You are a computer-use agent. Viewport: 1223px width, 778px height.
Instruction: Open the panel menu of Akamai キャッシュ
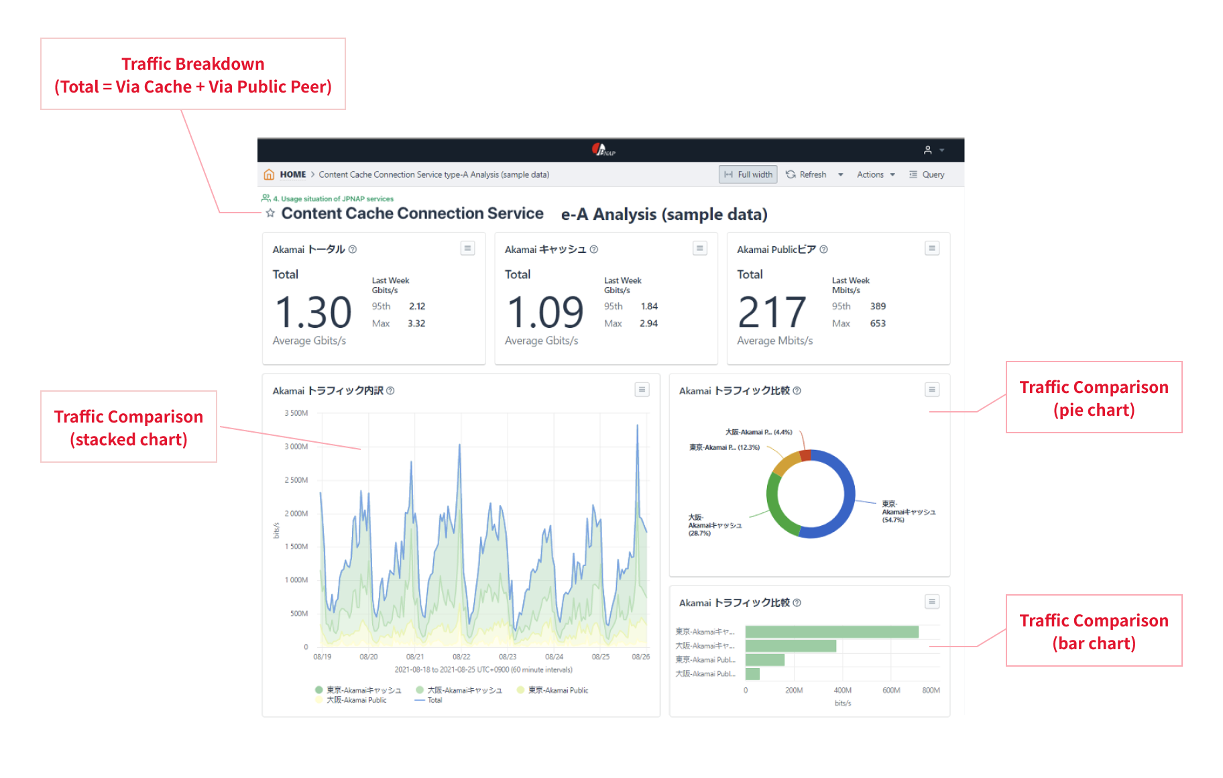(x=699, y=249)
